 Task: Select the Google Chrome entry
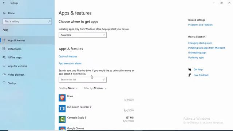pyautogui.click(x=96, y=128)
